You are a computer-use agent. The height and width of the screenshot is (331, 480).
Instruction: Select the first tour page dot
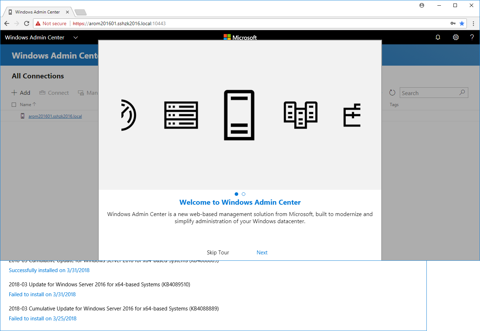(x=236, y=194)
